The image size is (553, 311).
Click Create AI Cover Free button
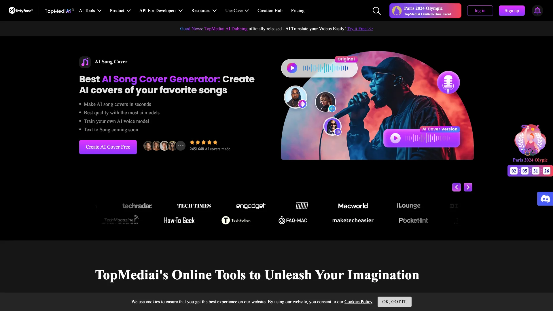(x=108, y=147)
